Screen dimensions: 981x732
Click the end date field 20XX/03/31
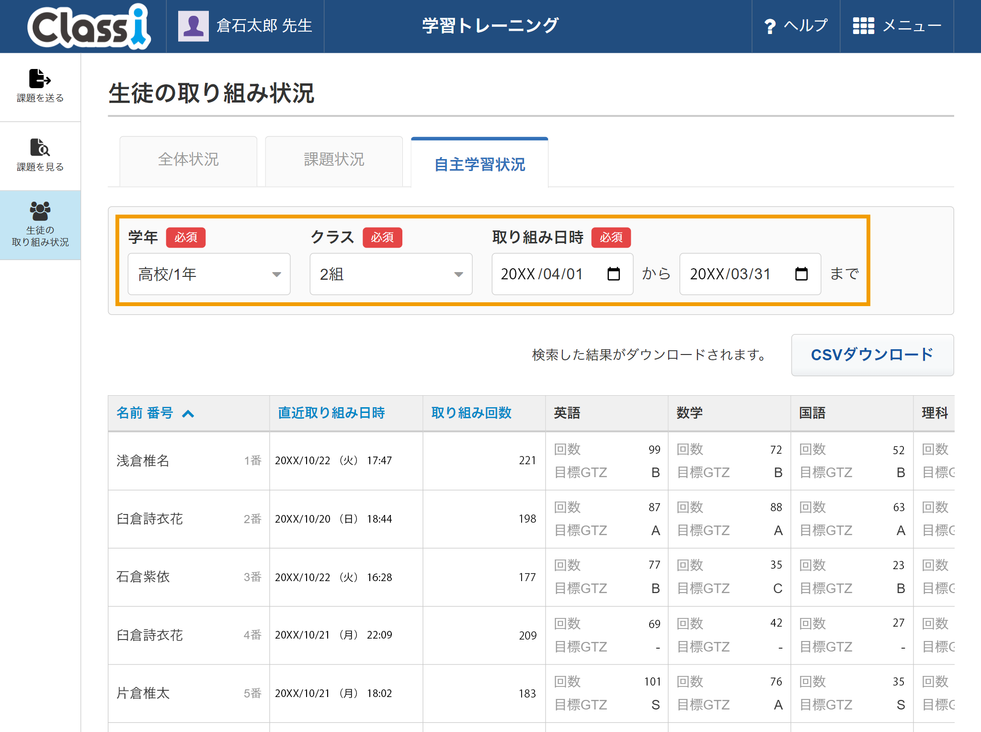pos(750,274)
